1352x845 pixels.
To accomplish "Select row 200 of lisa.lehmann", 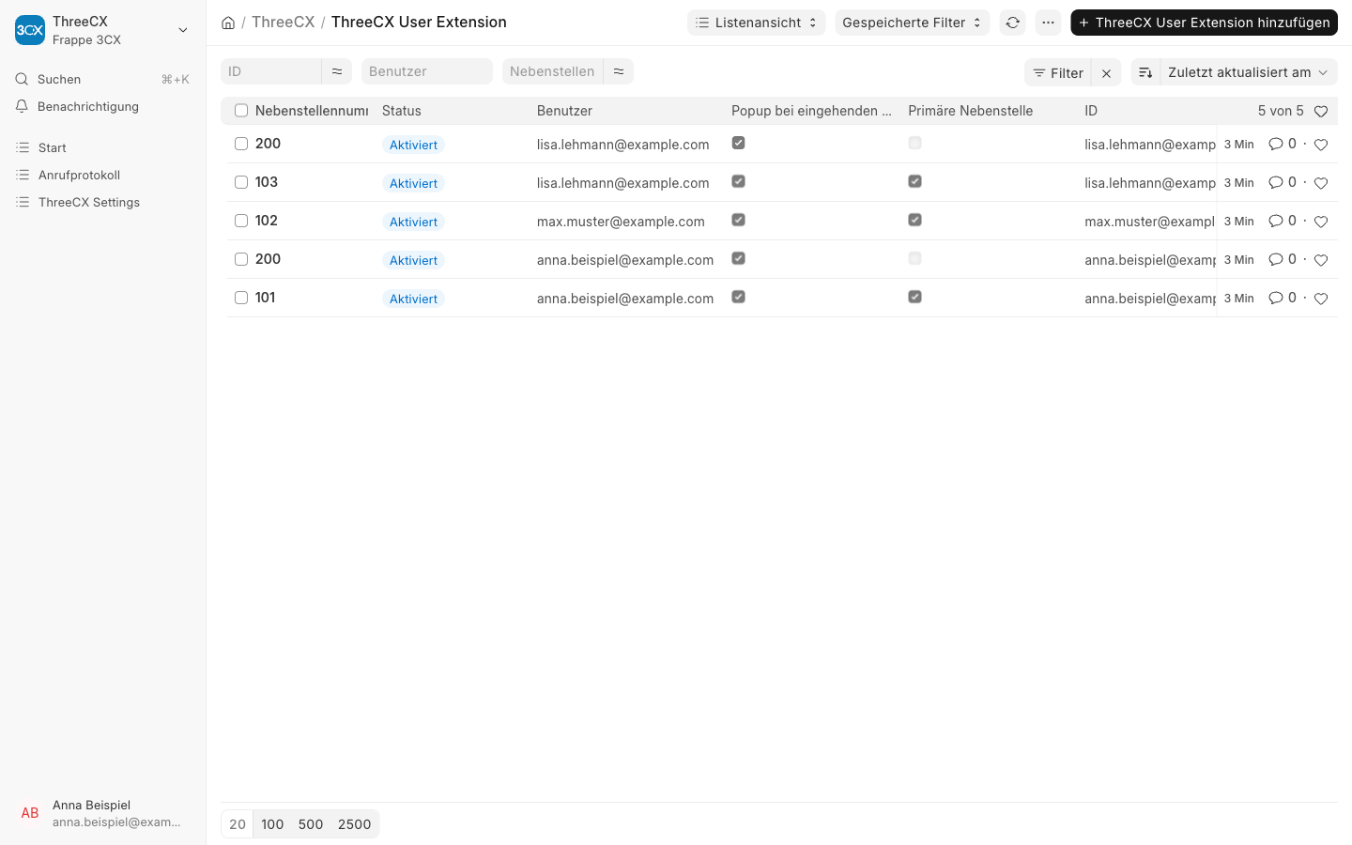I will [241, 144].
